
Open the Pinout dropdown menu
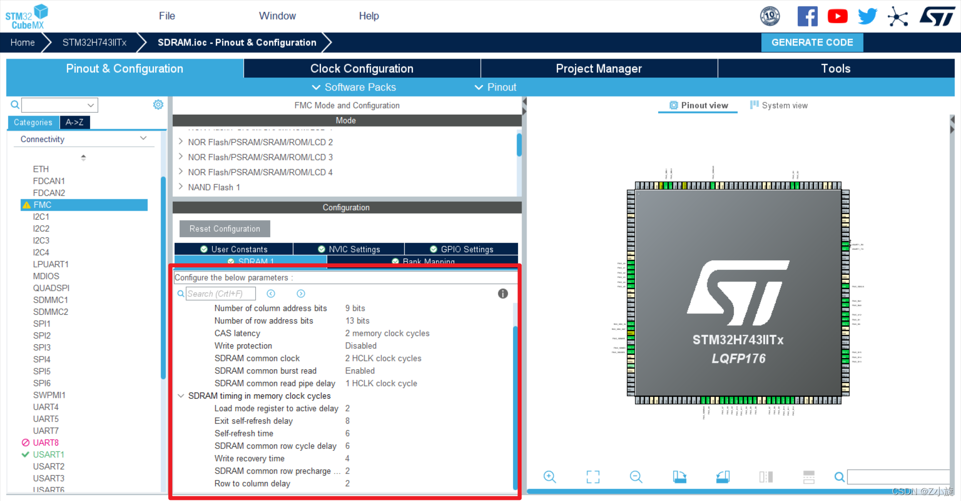click(x=495, y=88)
